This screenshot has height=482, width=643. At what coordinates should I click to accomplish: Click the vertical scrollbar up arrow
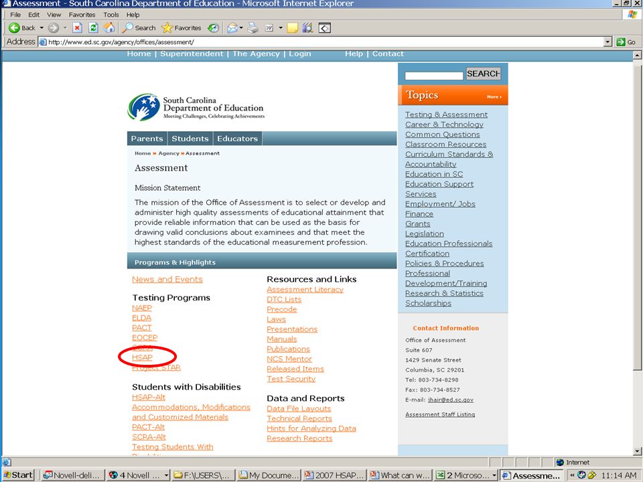point(637,55)
